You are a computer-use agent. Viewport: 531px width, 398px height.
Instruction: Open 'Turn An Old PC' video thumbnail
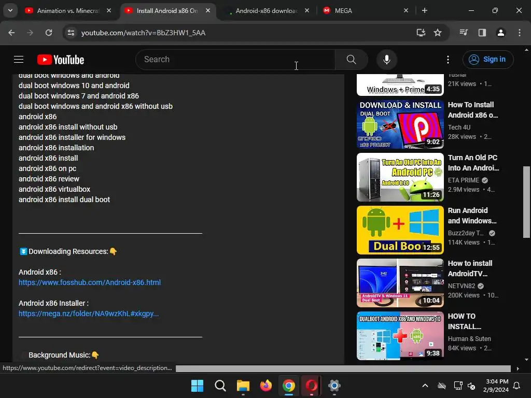pyautogui.click(x=400, y=177)
